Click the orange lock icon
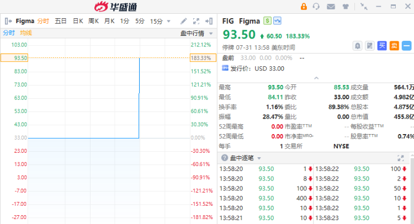This screenshot has width=414, height=224. 304,6
